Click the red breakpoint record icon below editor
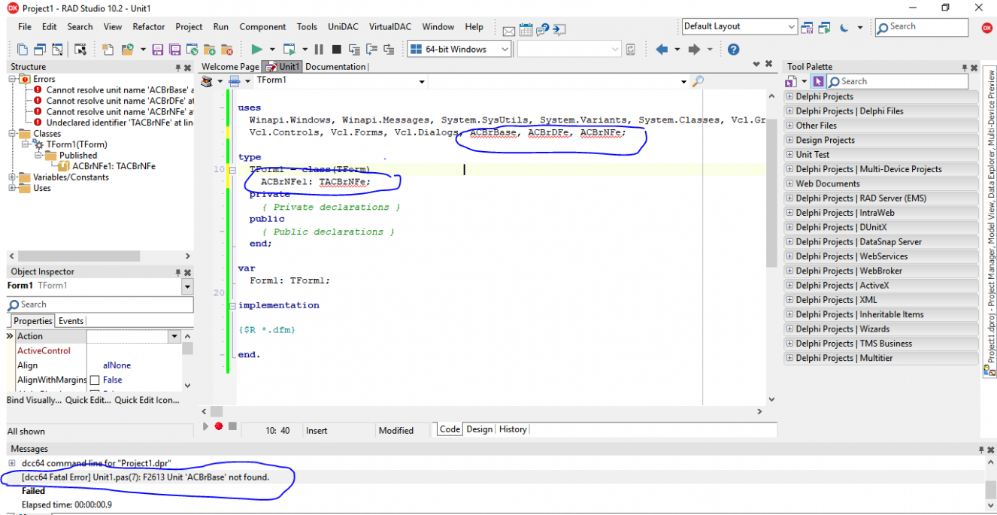Viewport: 997px width, 515px height. pyautogui.click(x=219, y=426)
